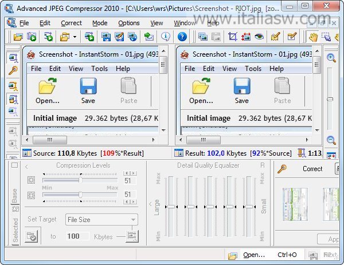This screenshot has width=344, height=265.
Task: Switch to the Selected vertical tab
Action: pyautogui.click(x=15, y=230)
